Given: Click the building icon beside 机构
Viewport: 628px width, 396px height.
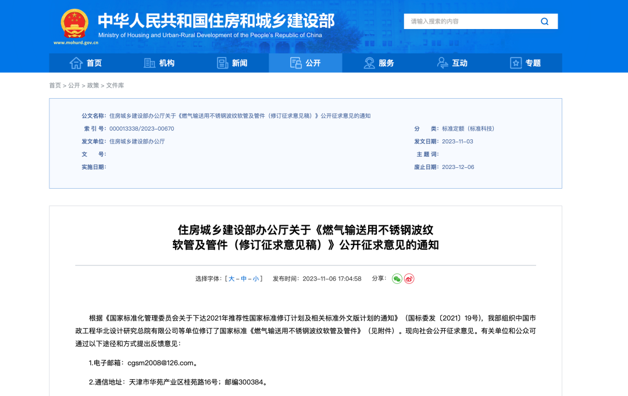Looking at the screenshot, I should coord(149,63).
